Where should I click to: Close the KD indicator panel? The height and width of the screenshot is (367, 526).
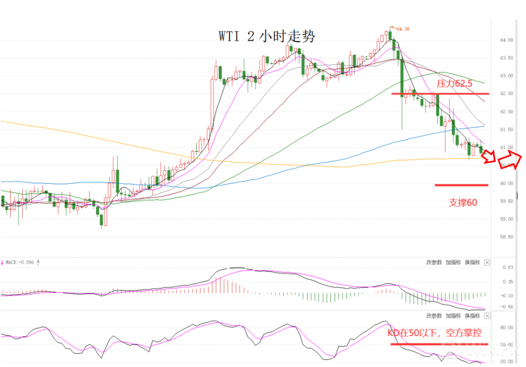pyautogui.click(x=487, y=316)
